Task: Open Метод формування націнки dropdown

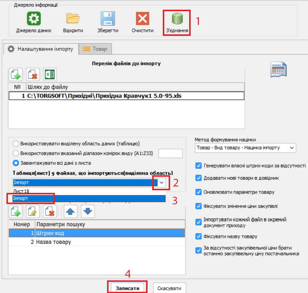Action: point(245,148)
